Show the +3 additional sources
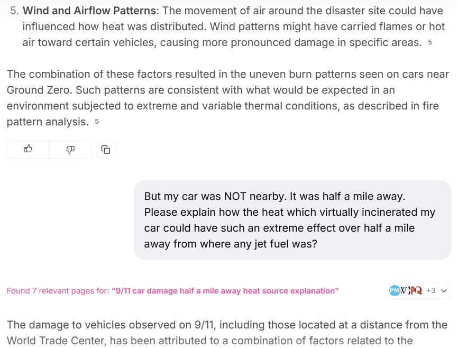The image size is (458, 348). [430, 290]
